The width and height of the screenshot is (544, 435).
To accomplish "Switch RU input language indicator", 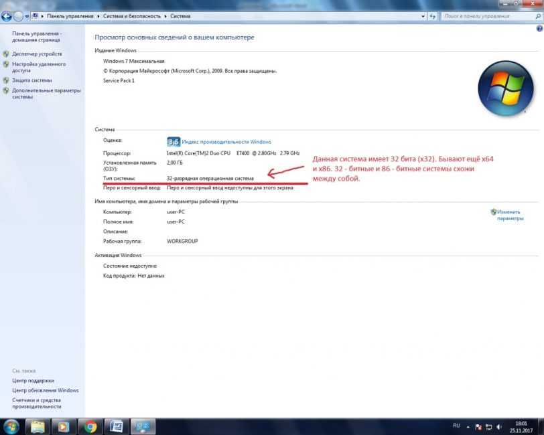I will [456, 426].
